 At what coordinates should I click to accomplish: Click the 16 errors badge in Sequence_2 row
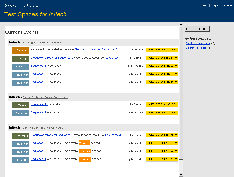tap(85, 151)
